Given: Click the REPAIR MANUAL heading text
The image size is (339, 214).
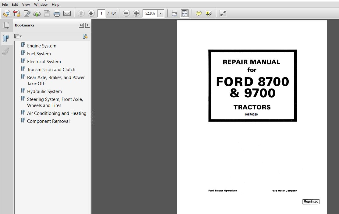Looking at the screenshot, I should [252, 62].
